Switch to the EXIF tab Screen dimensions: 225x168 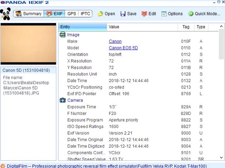coord(54,14)
